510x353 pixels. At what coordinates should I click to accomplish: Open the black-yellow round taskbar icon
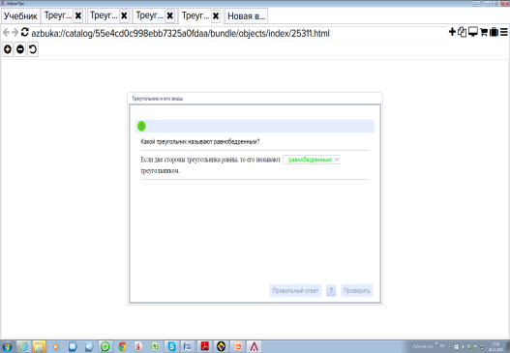point(222,347)
